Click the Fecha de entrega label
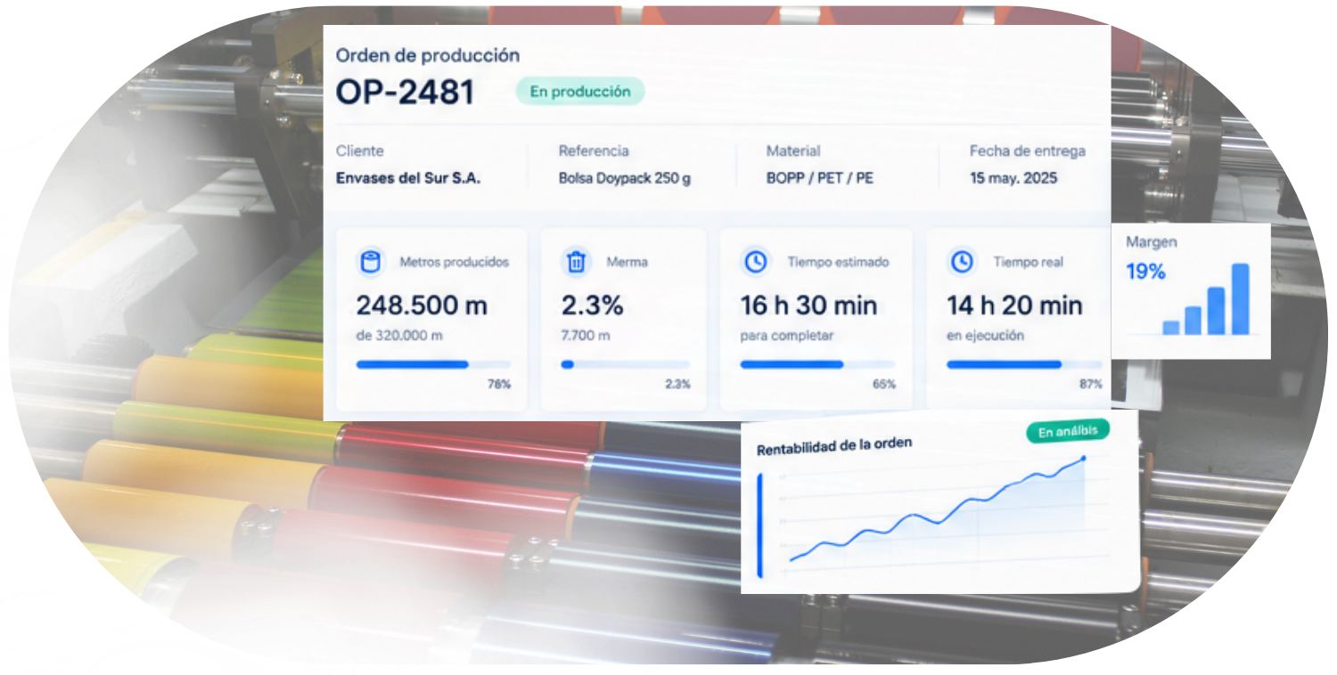Viewport: 1337px width, 675px height. click(x=1028, y=151)
